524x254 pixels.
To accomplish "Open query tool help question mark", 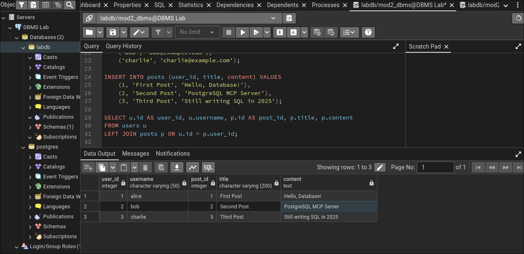I will pyautogui.click(x=368, y=32).
